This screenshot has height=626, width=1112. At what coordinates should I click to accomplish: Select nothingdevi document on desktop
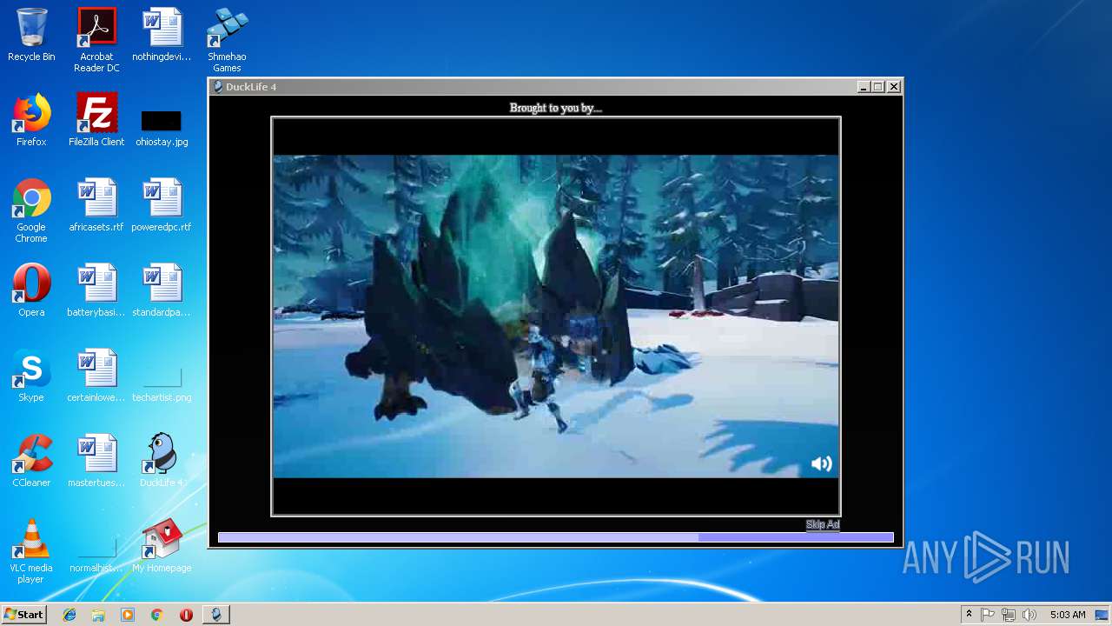[x=162, y=35]
